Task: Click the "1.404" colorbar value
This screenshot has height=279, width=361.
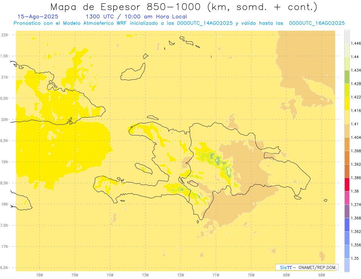Action: point(356,138)
